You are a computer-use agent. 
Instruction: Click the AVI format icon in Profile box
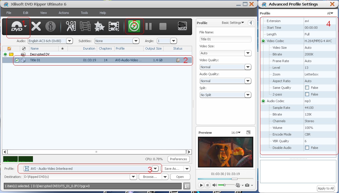tap(27, 169)
